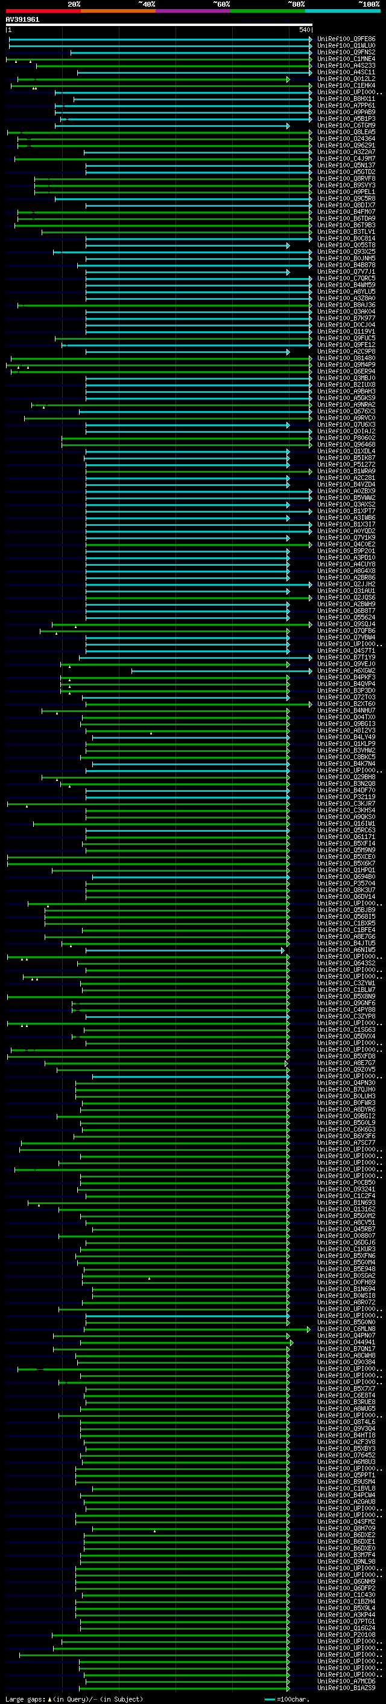Select label UniRef100_A3Z2A7

click(346, 152)
